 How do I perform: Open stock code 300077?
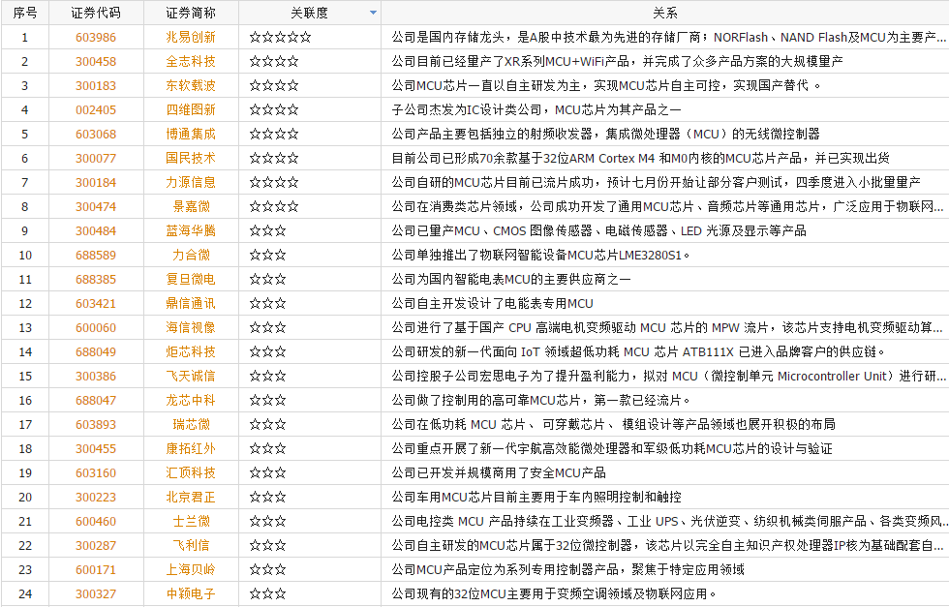[x=96, y=158]
